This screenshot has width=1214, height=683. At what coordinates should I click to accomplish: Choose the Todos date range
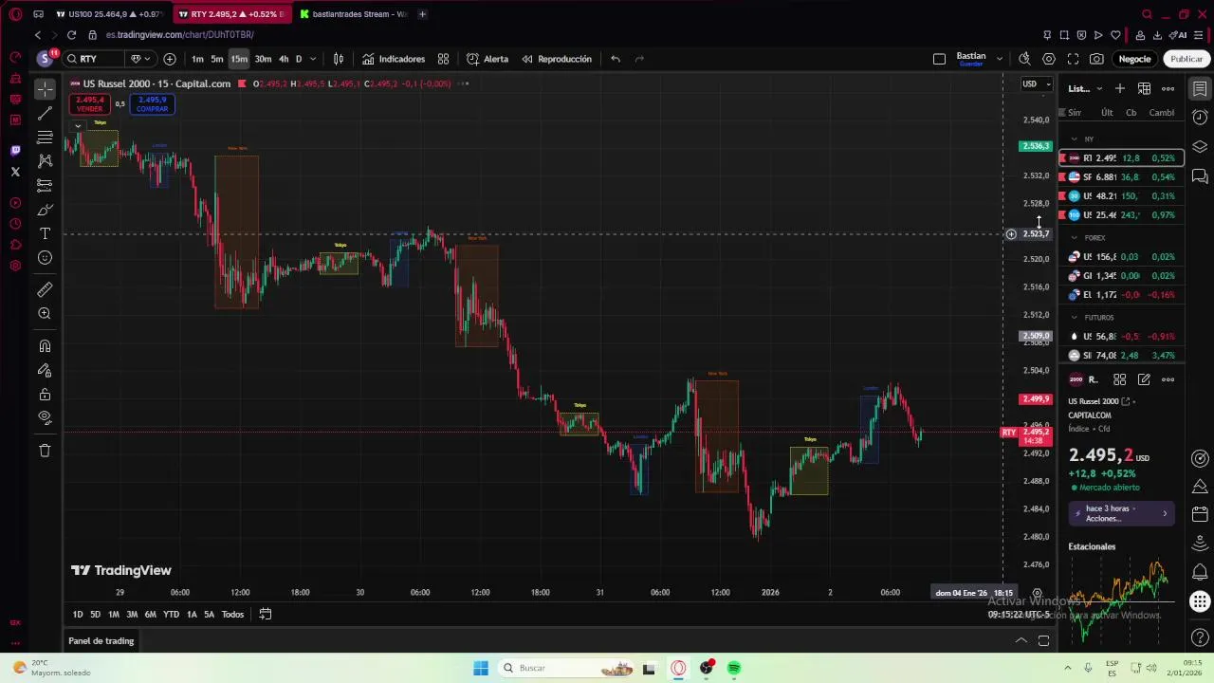[232, 615]
